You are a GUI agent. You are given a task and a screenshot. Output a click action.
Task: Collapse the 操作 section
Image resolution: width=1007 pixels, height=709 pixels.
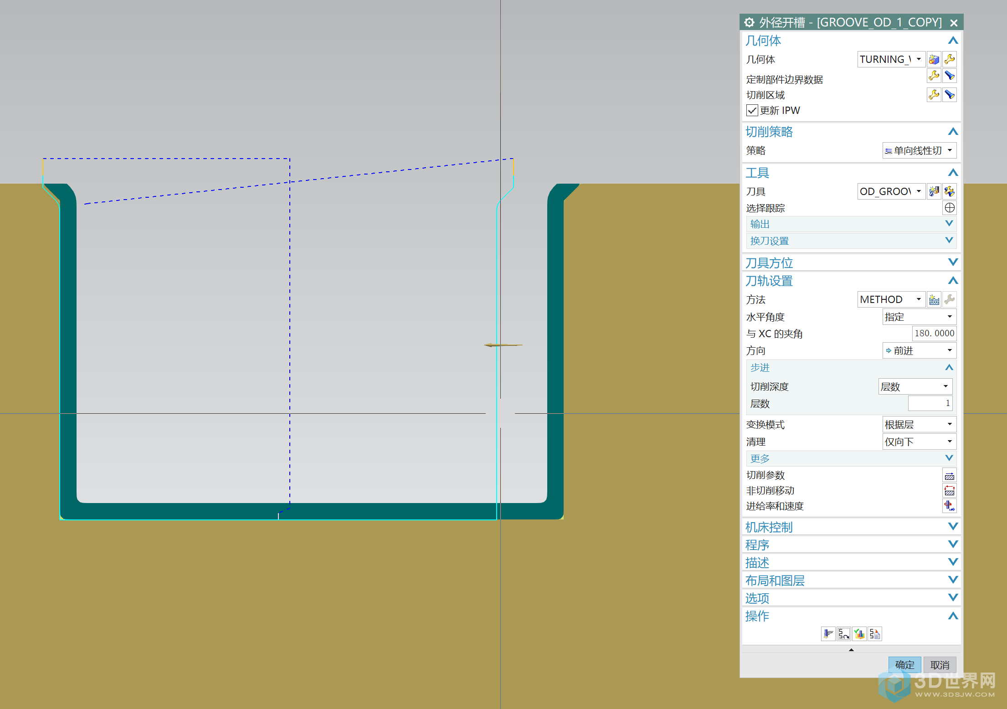(x=953, y=616)
